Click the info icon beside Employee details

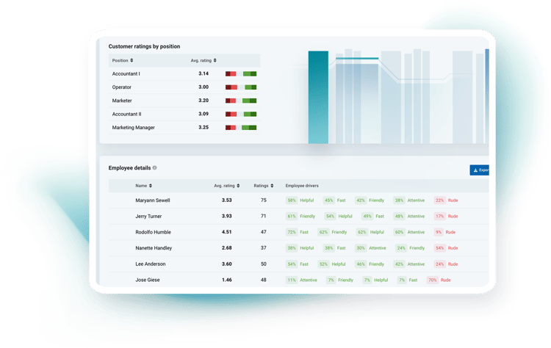pyautogui.click(x=154, y=168)
